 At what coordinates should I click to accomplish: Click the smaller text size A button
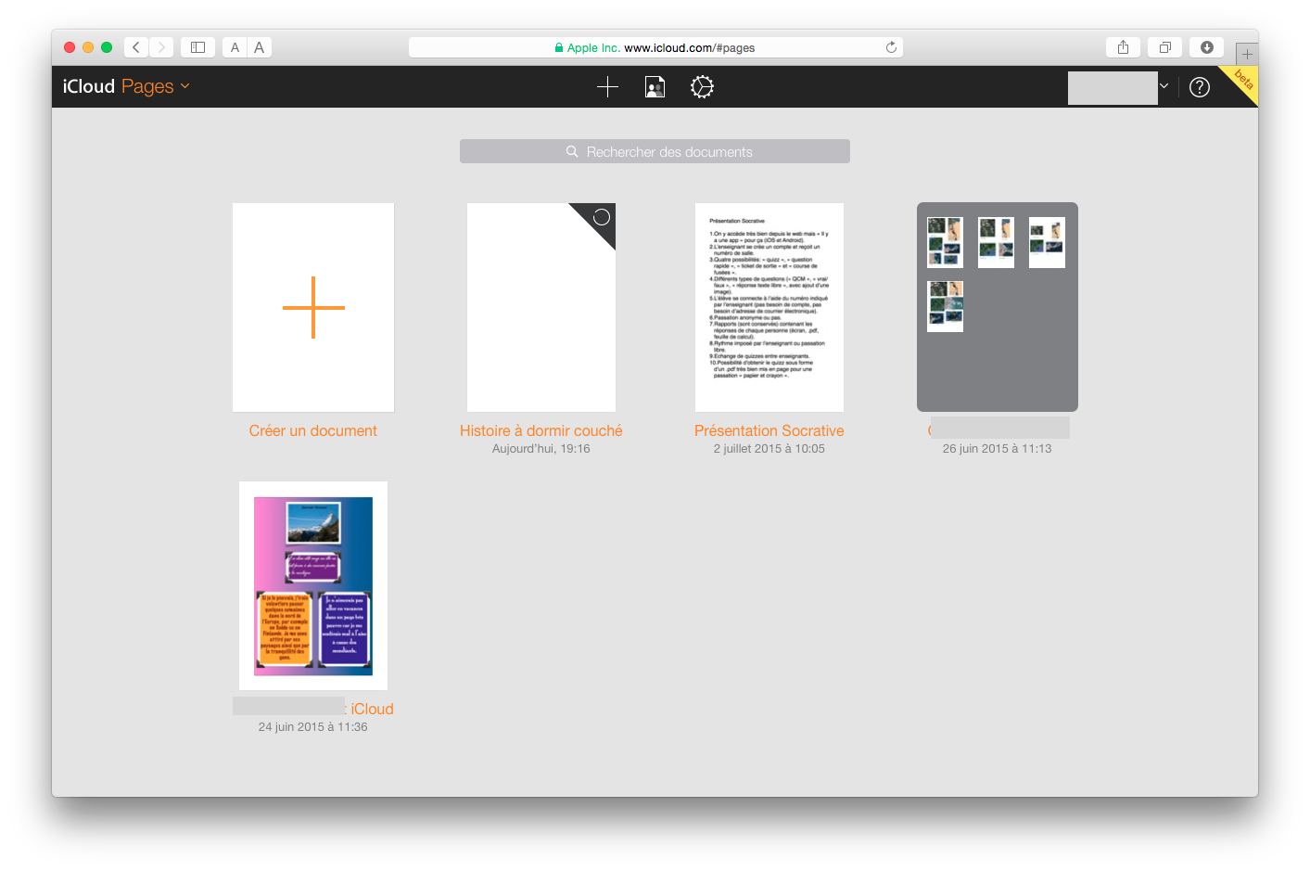tap(235, 47)
